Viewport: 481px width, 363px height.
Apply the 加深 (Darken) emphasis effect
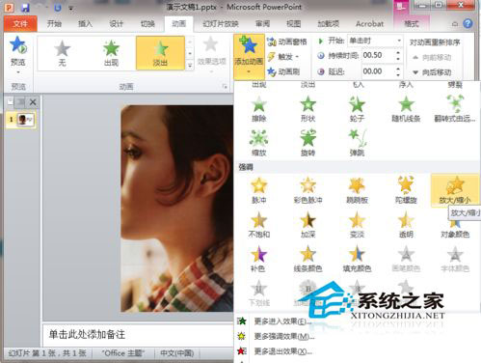[307, 225]
